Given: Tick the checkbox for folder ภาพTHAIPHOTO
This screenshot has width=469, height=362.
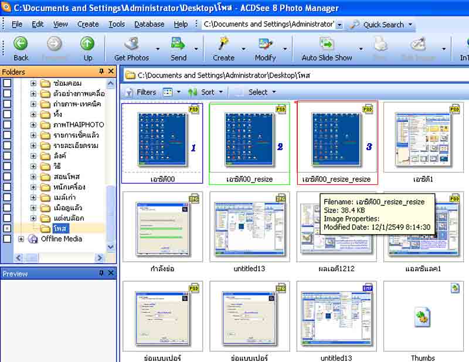Looking at the screenshot, I should (7, 124).
